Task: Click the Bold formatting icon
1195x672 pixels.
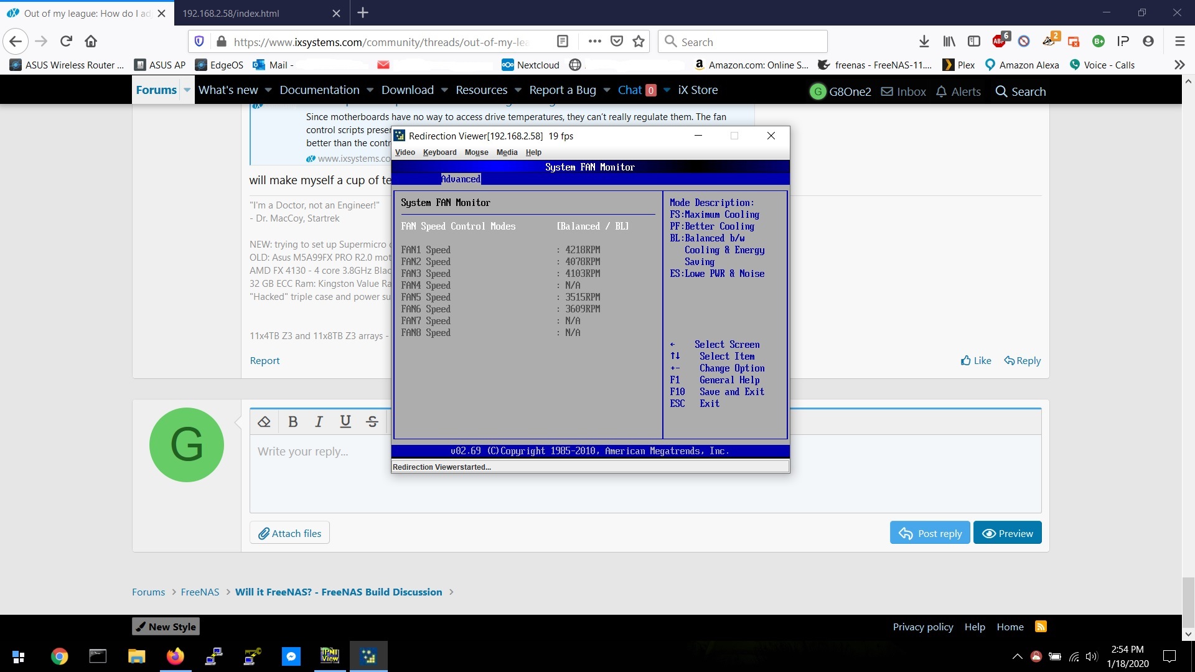Action: (293, 422)
